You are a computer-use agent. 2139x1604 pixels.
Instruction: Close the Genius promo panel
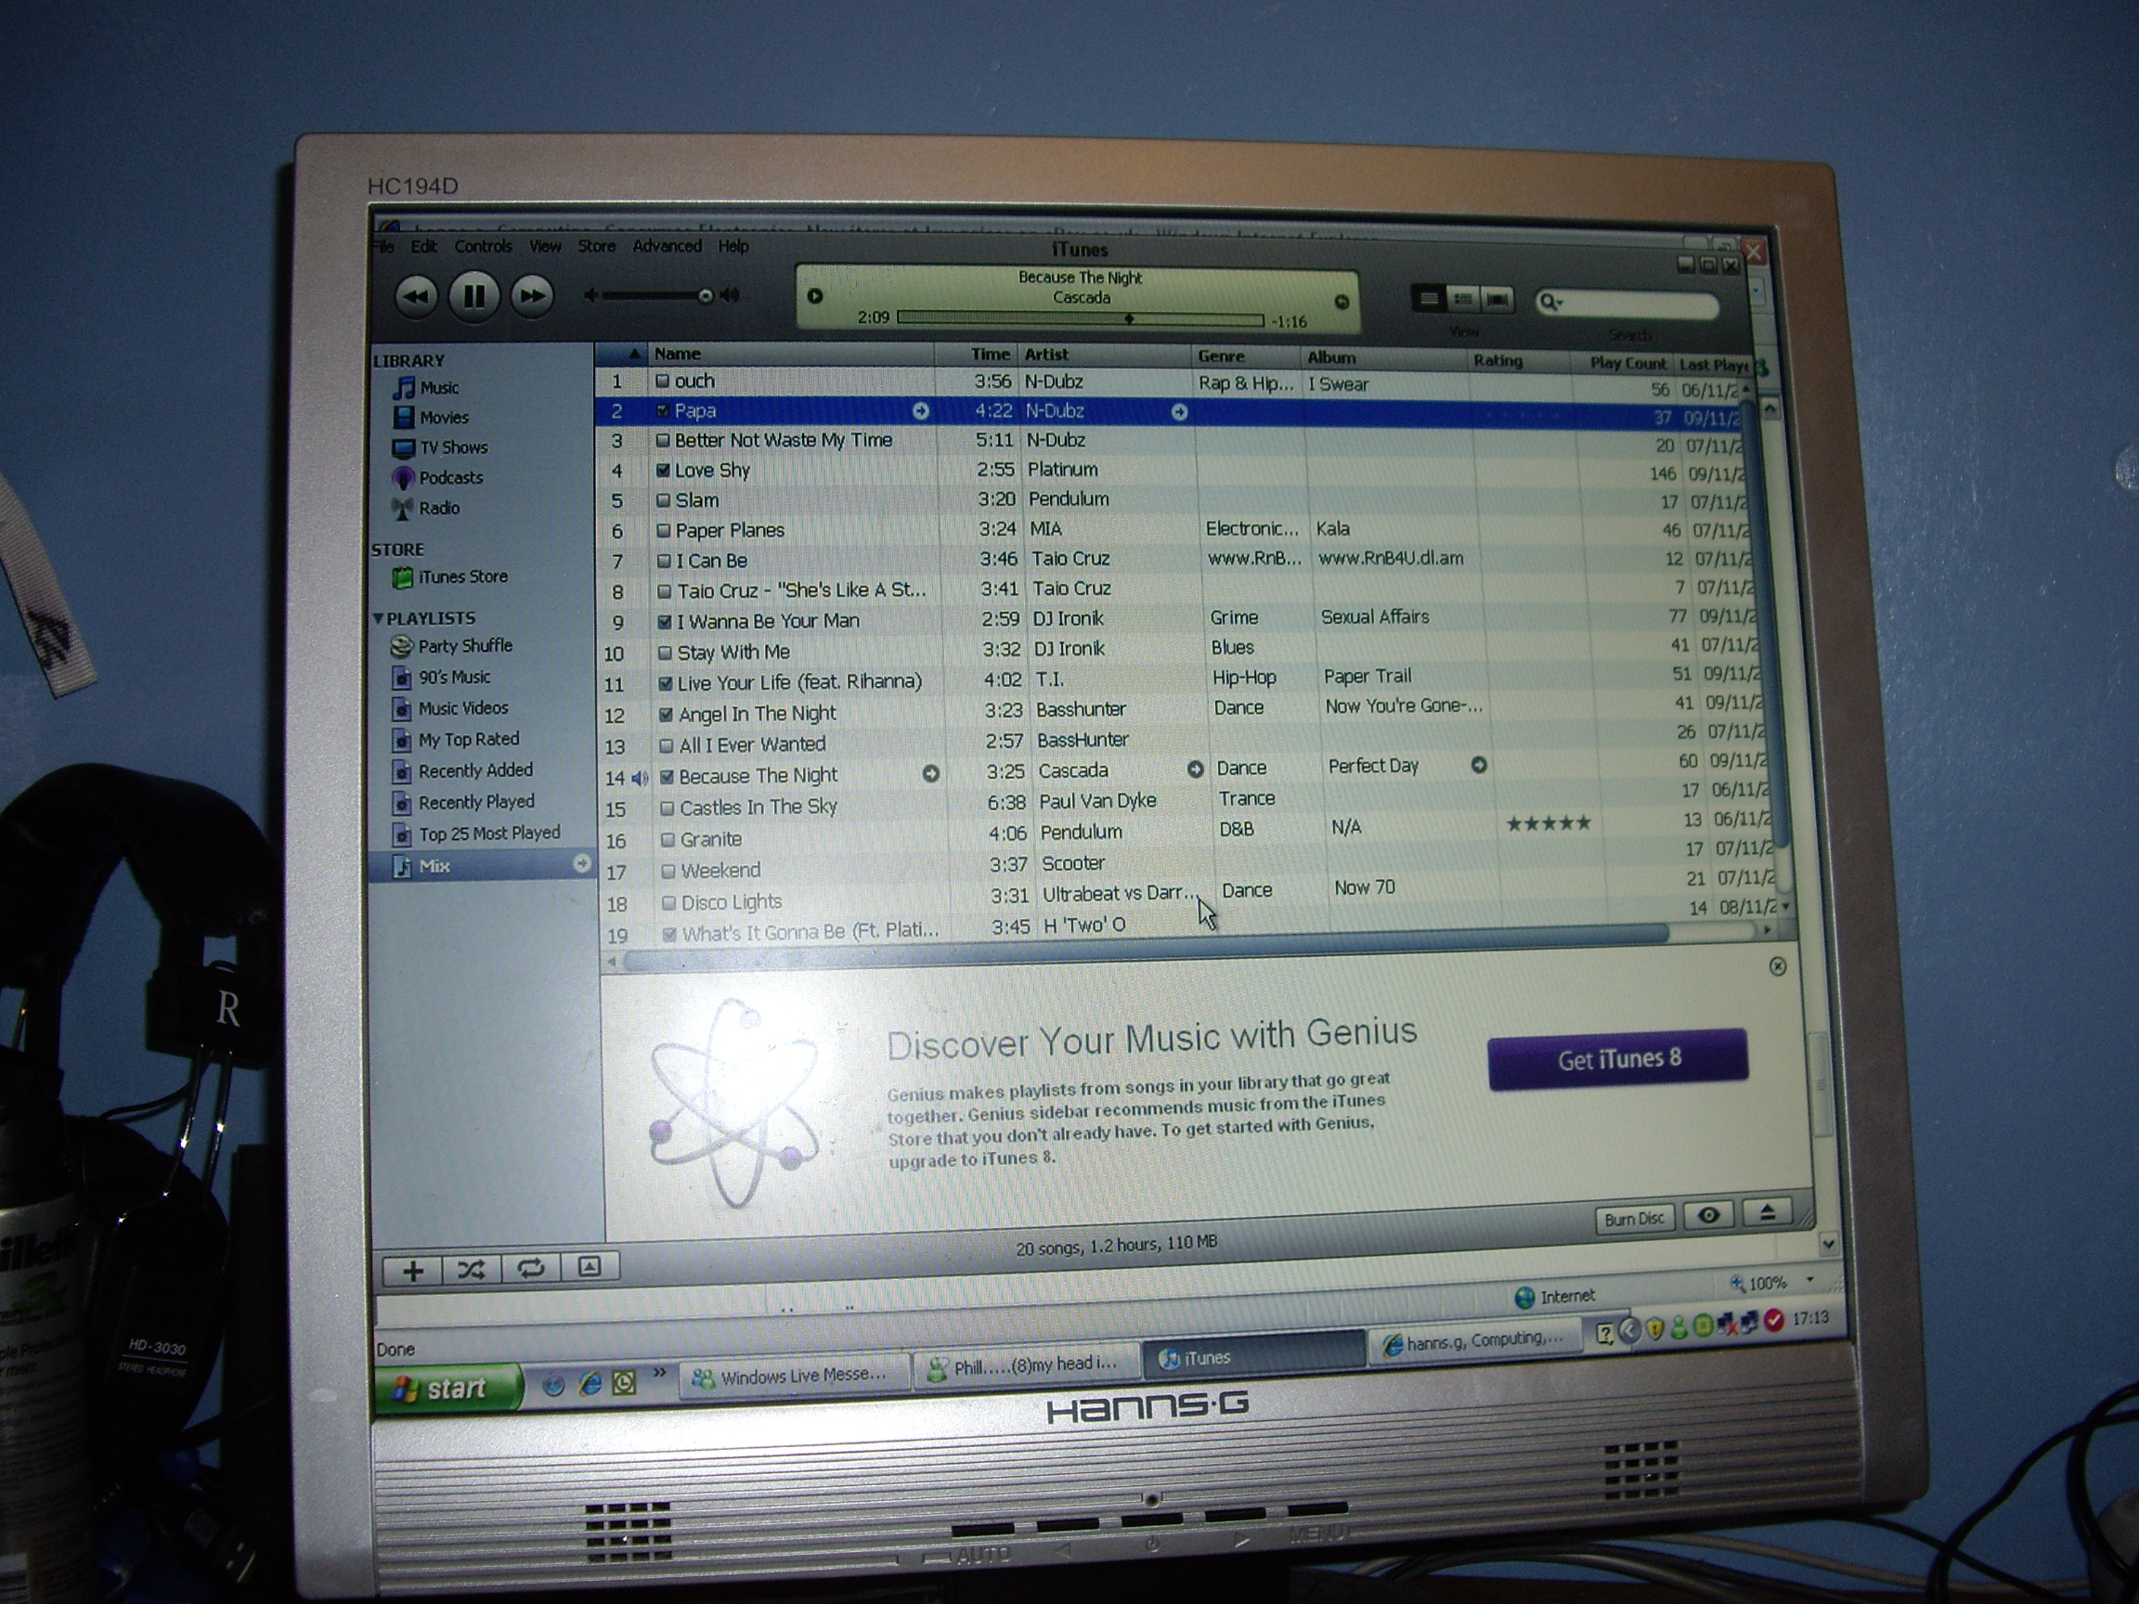coord(1776,966)
